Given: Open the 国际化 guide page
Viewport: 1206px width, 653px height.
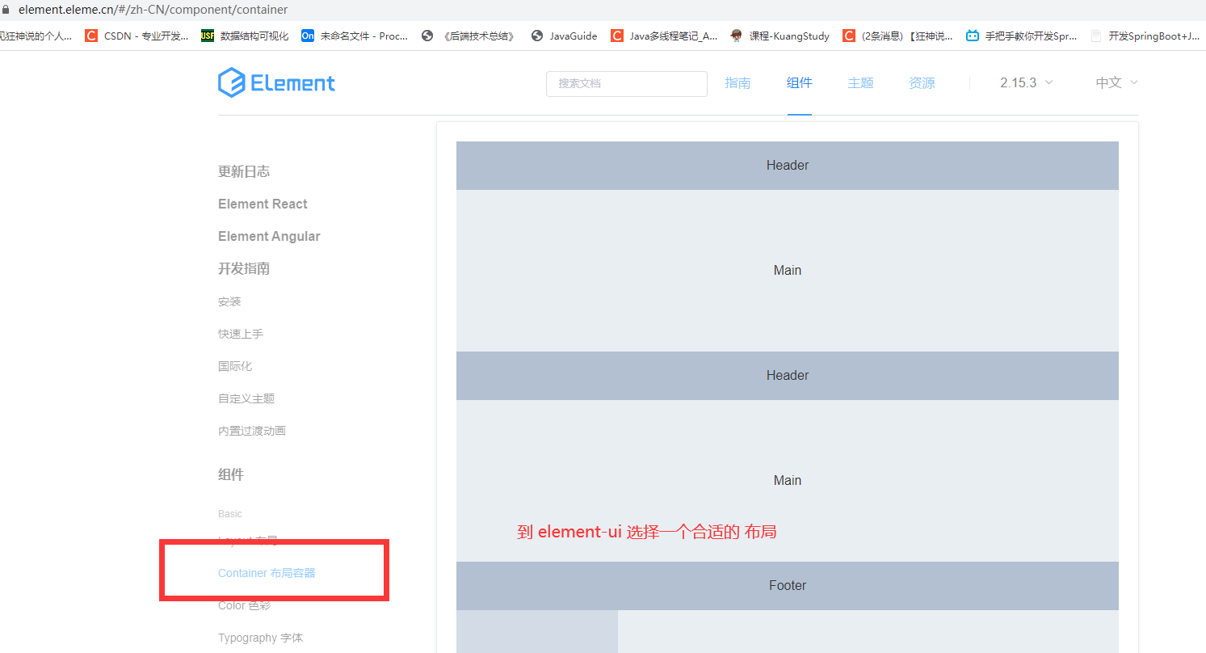Looking at the screenshot, I should 235,366.
